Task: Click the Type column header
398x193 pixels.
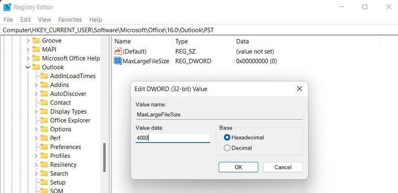Action: 203,41
